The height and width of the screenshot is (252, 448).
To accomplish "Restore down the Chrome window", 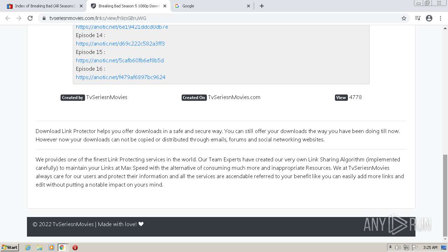I will (427, 3).
